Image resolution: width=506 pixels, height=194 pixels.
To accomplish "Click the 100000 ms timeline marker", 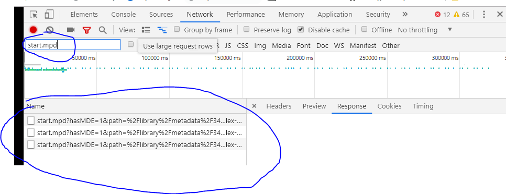I will (155, 58).
